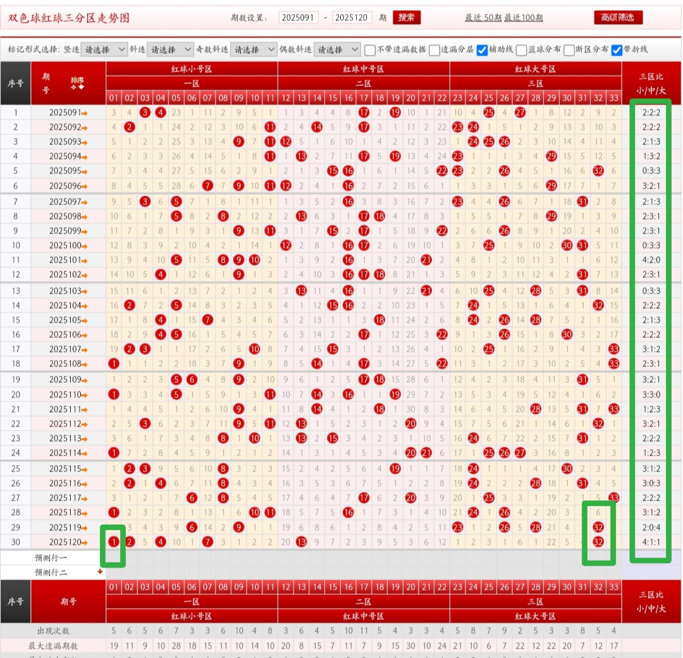The image size is (683, 658).
Task: Click ratio value 2:0:4 in row 2025119
Action: coord(651,528)
